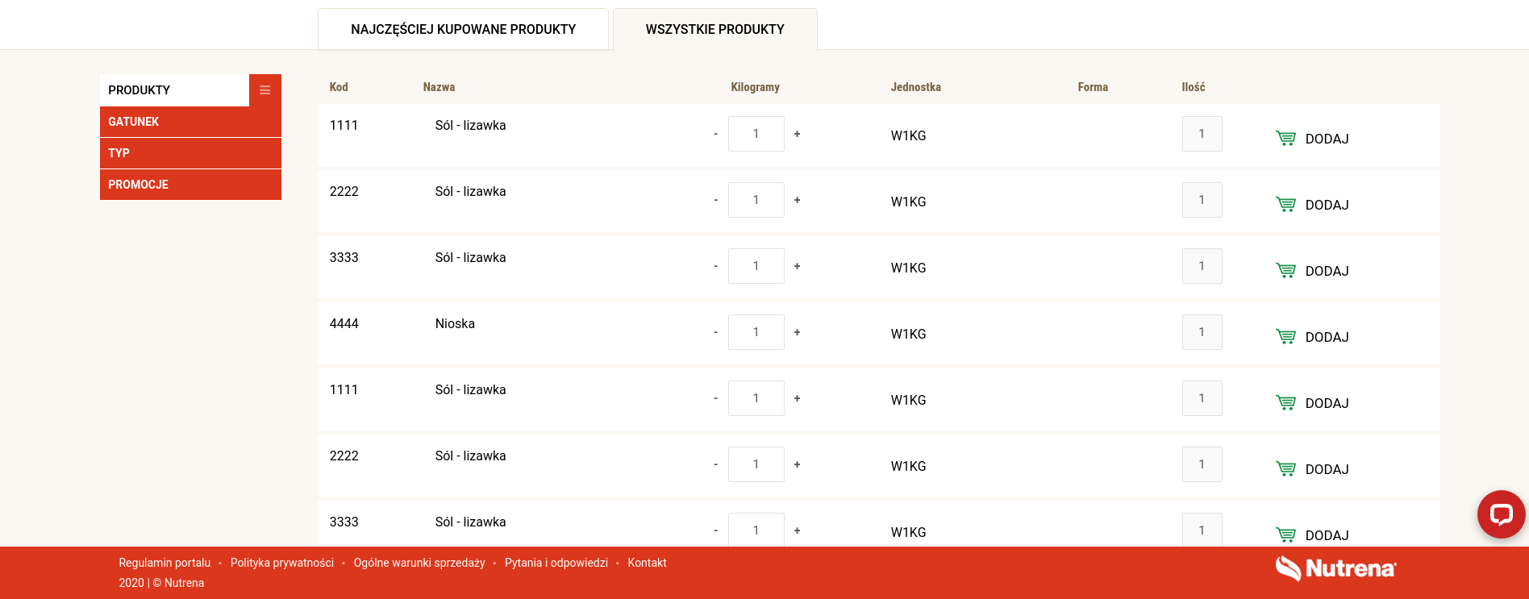Click the cart icon for product 4444 Nioska

pos(1285,337)
